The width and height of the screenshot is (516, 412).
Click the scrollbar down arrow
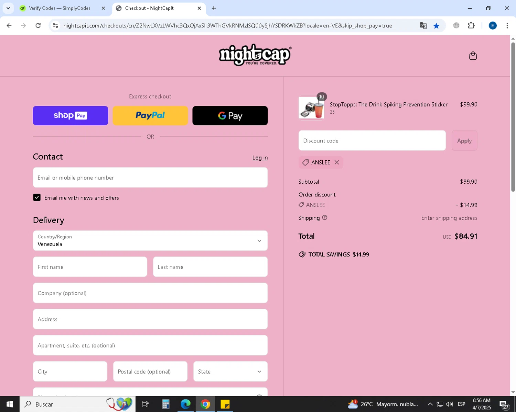[513, 392]
